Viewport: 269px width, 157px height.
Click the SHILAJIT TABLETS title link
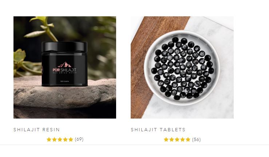158,129
